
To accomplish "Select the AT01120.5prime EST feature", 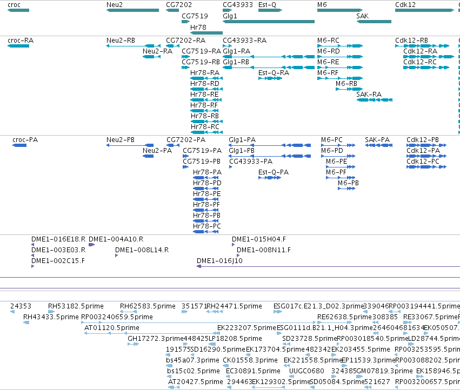I will point(152,333).
